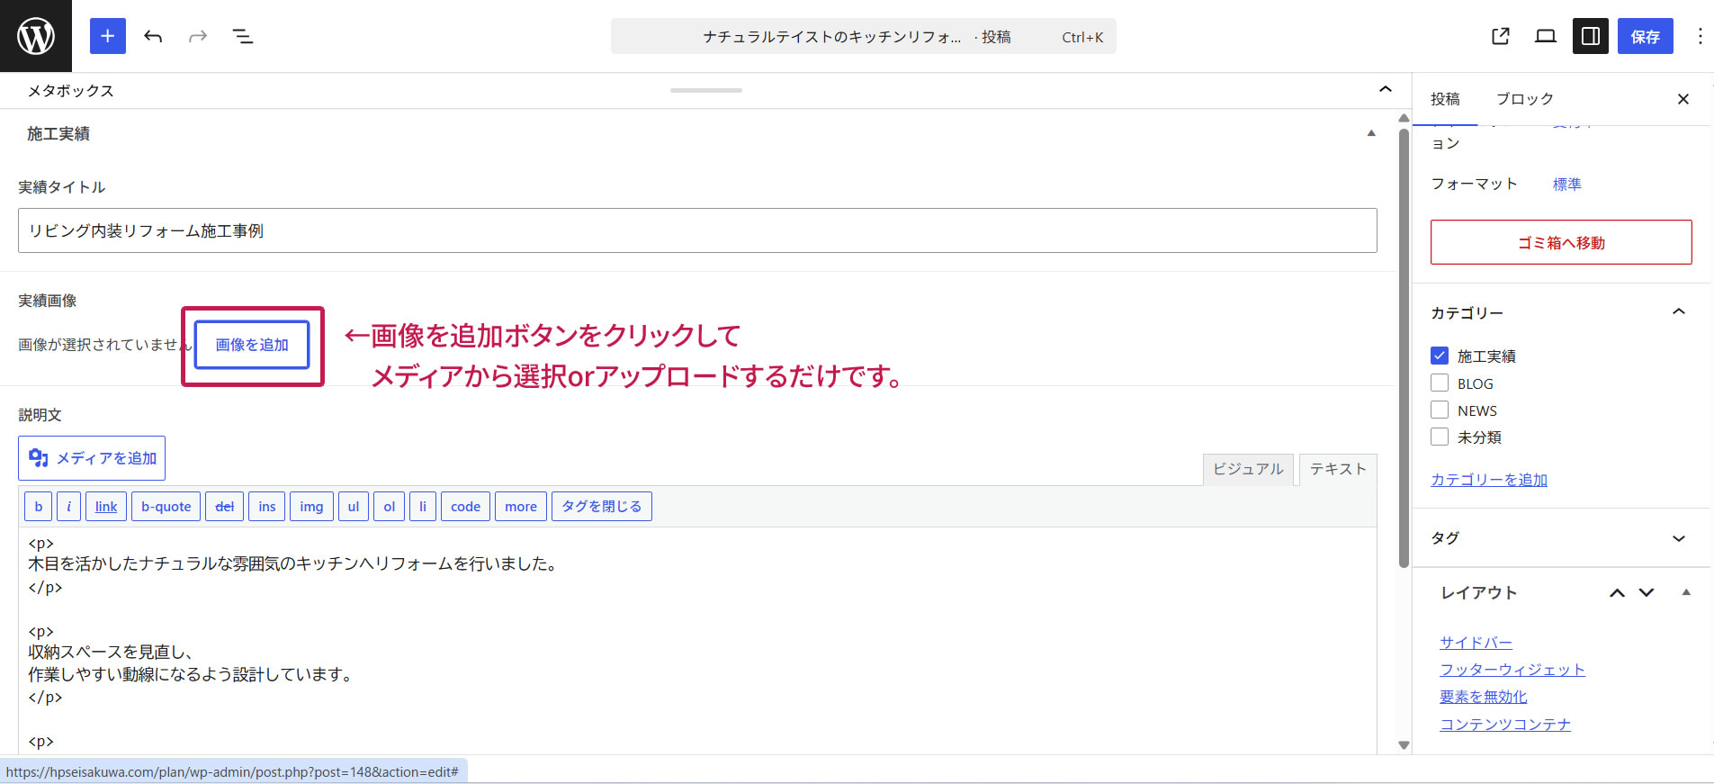Open the three-dot options menu
Viewport: 1714px width, 784px height.
coord(1700,36)
